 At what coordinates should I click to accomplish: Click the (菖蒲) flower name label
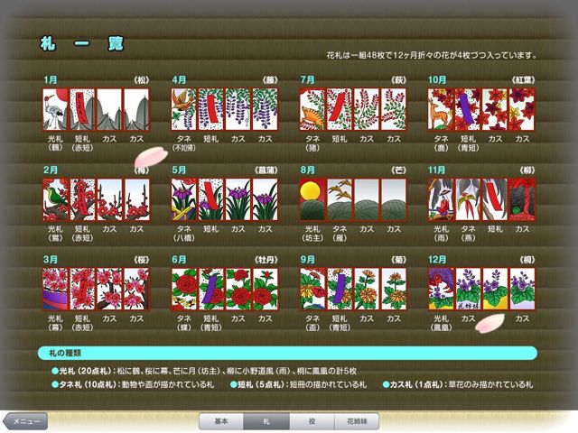(266, 170)
